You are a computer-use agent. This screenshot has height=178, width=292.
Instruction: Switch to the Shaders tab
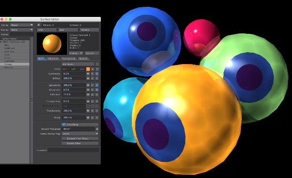(x=83, y=59)
